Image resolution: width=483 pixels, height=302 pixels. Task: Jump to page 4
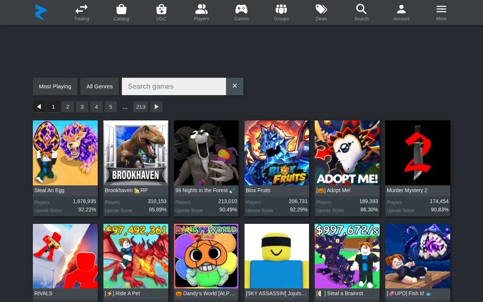point(96,107)
